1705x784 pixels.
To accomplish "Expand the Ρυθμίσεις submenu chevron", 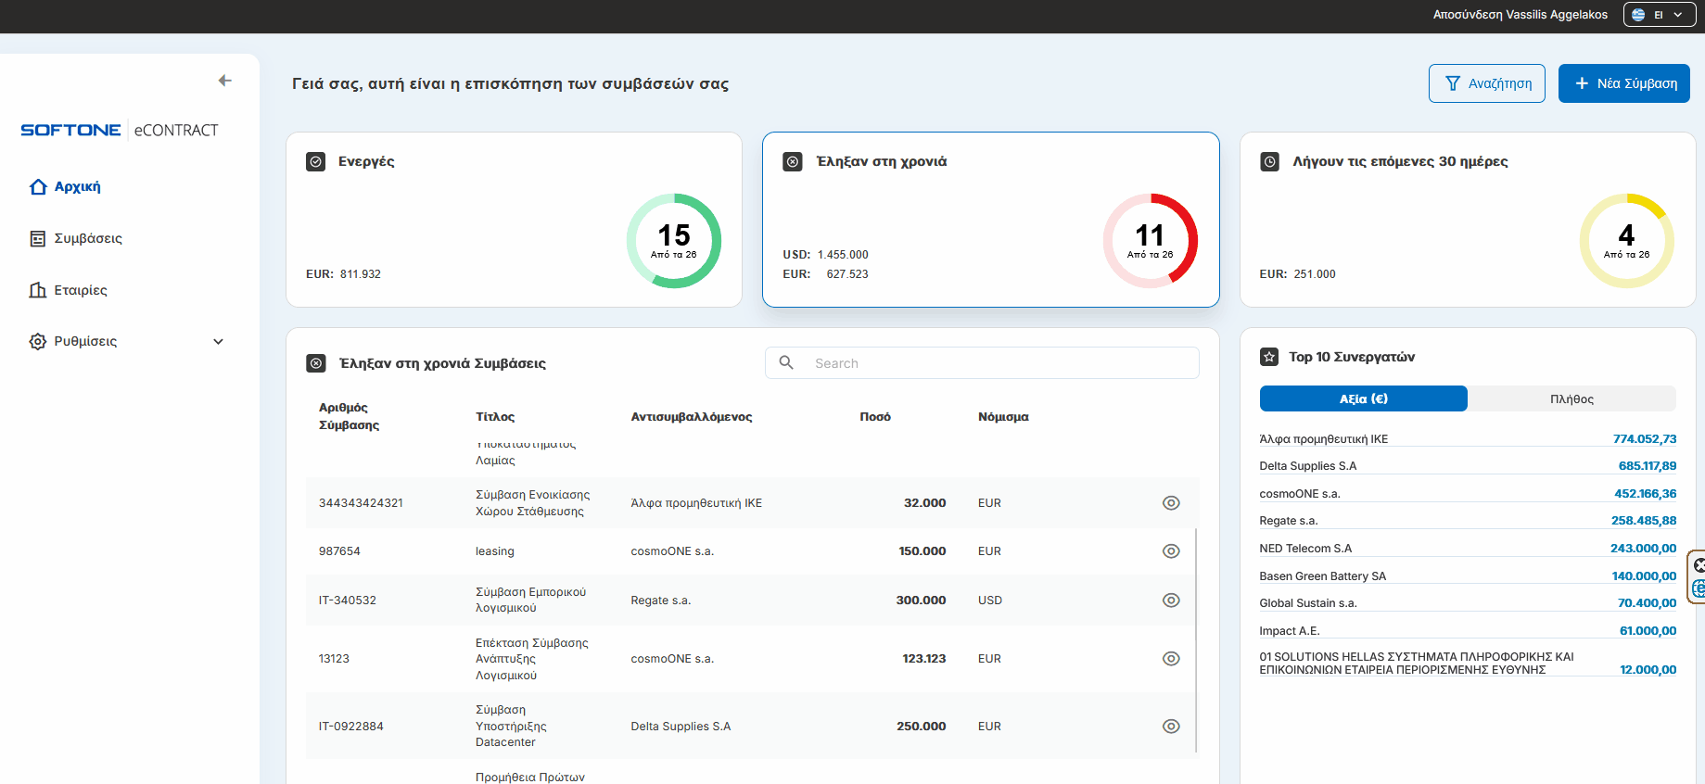I will point(219,341).
